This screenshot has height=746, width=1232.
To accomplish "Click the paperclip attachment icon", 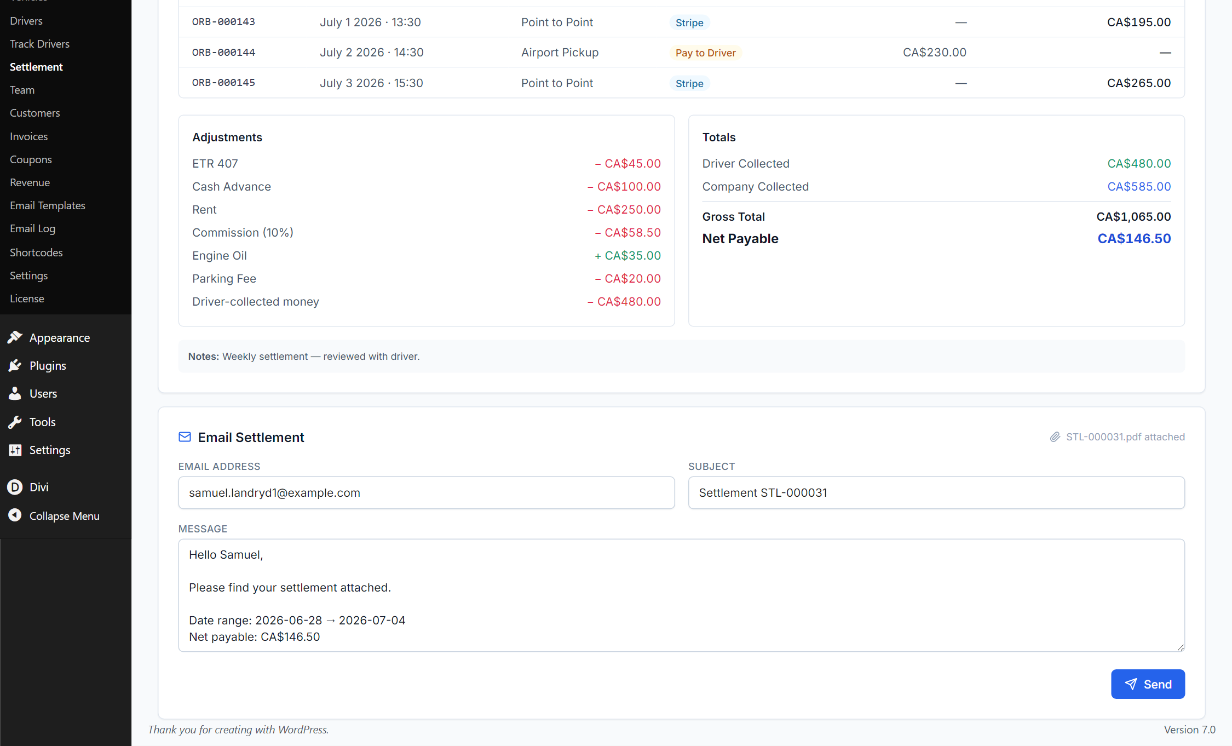I will (x=1055, y=437).
